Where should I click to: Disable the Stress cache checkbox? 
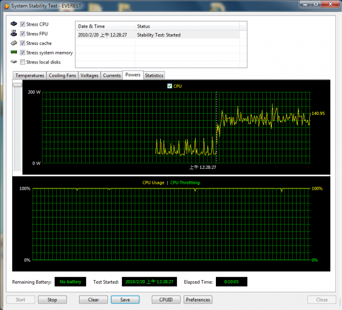tap(22, 43)
